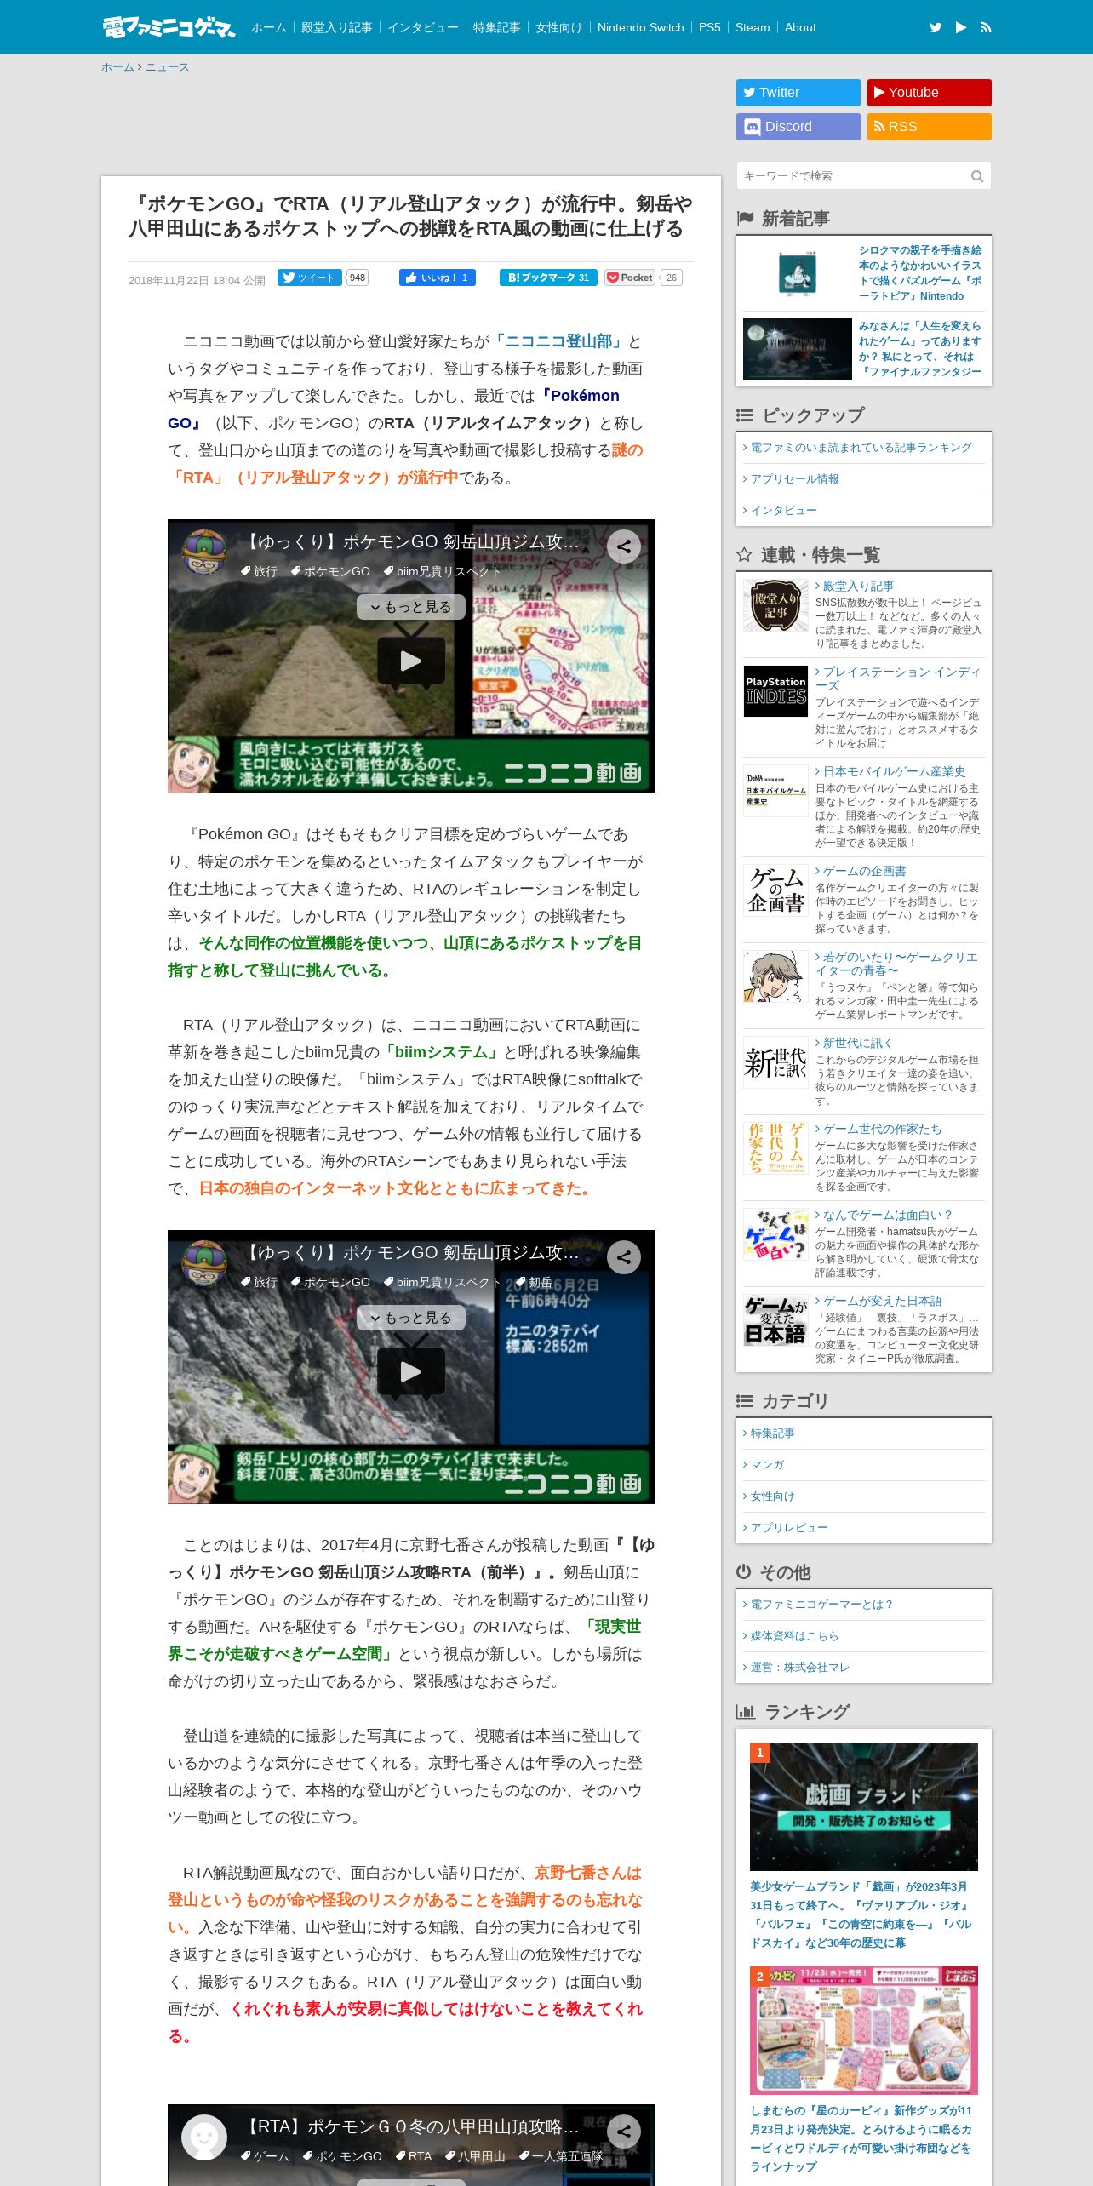Open the YouTube play icon in the header

(960, 27)
